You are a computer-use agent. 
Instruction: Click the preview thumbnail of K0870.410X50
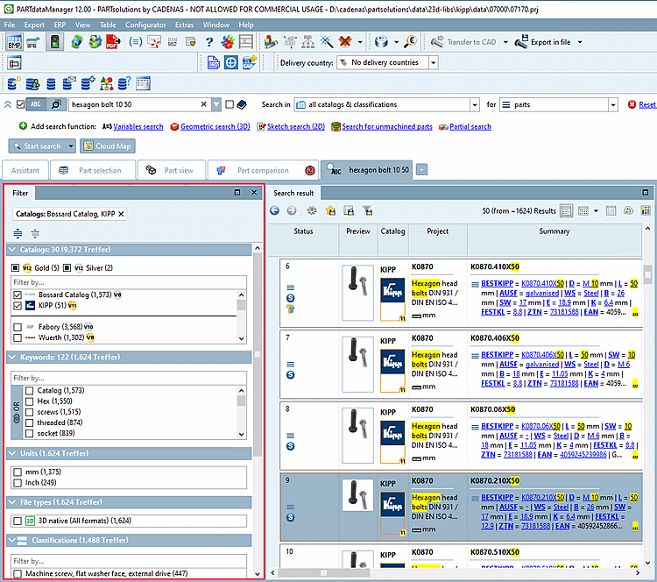click(357, 293)
